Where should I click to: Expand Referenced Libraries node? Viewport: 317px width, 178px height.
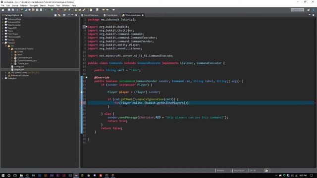[6, 76]
